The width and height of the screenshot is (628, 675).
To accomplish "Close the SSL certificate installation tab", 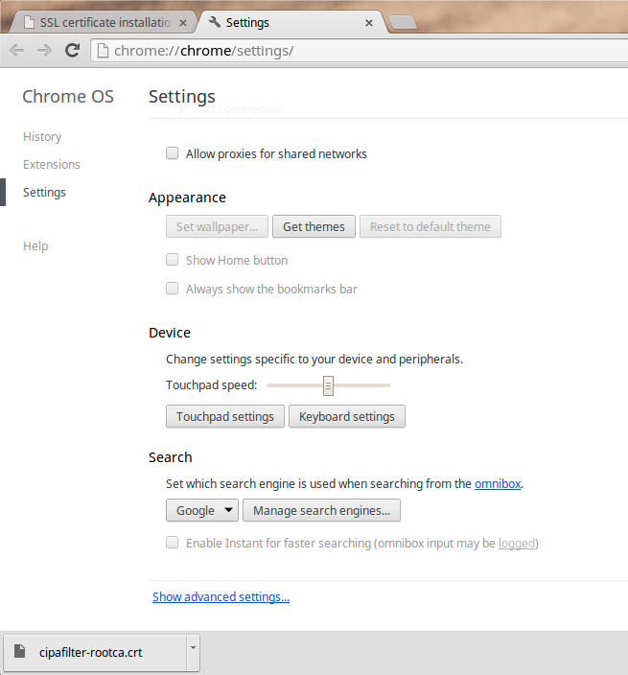I will coord(183,23).
